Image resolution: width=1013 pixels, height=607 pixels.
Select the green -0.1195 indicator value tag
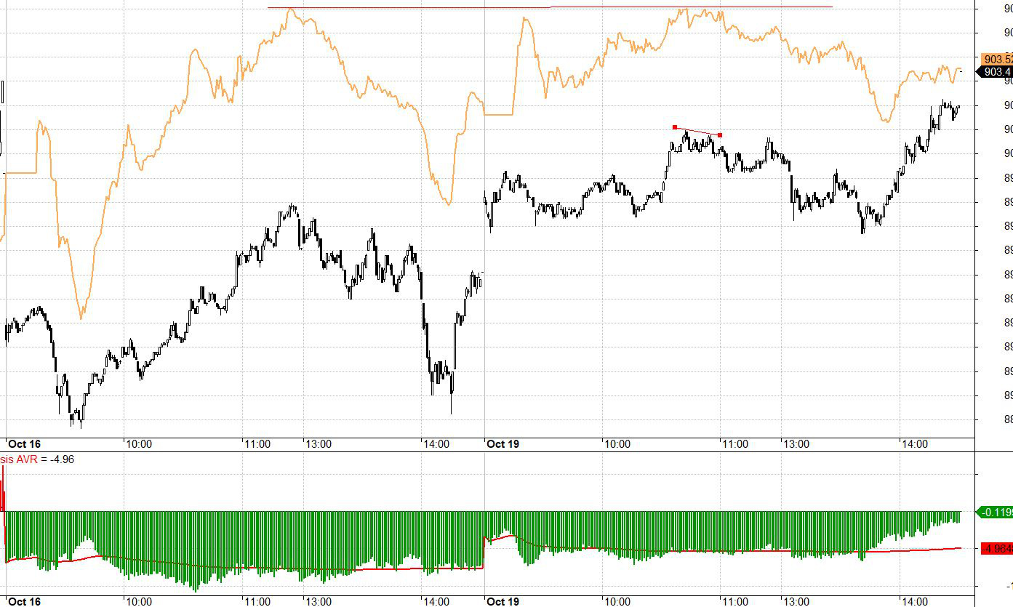tap(996, 512)
